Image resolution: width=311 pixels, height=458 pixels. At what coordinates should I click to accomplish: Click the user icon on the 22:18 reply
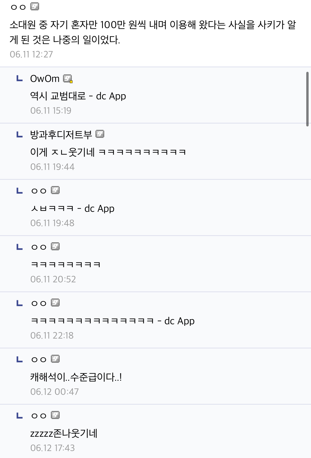[x=55, y=303]
